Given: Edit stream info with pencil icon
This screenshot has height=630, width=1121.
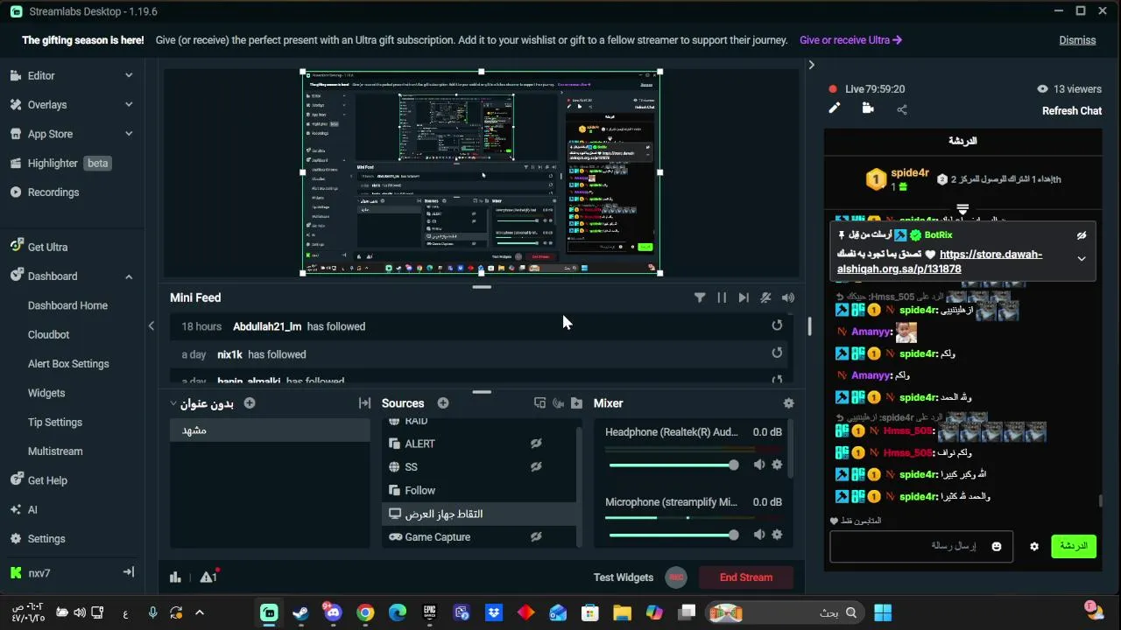Looking at the screenshot, I should coord(835,108).
